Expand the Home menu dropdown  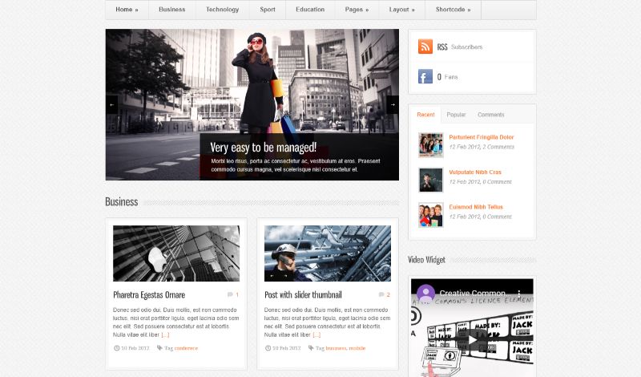click(127, 10)
